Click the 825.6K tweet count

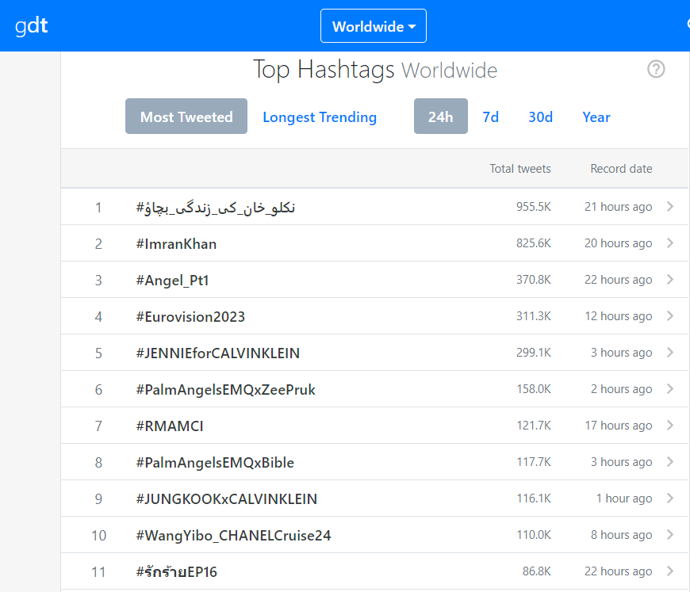point(533,243)
